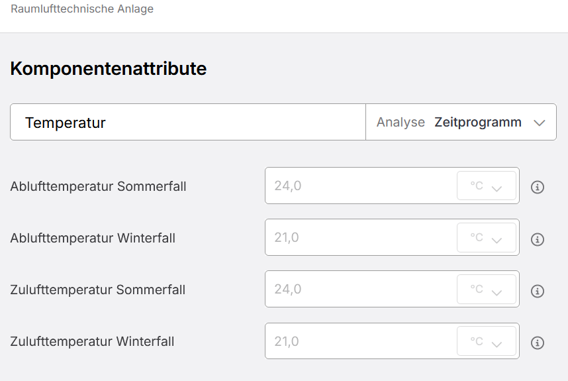Focus the Ablufttemperatur Winterfall value field
The image size is (568, 381).
pyautogui.click(x=361, y=237)
